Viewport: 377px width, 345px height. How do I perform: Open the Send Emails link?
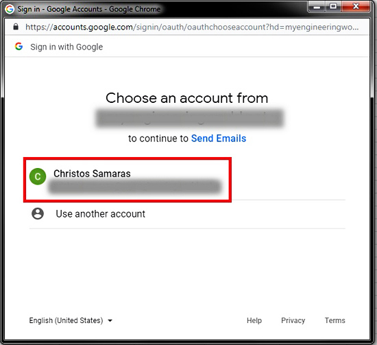219,139
